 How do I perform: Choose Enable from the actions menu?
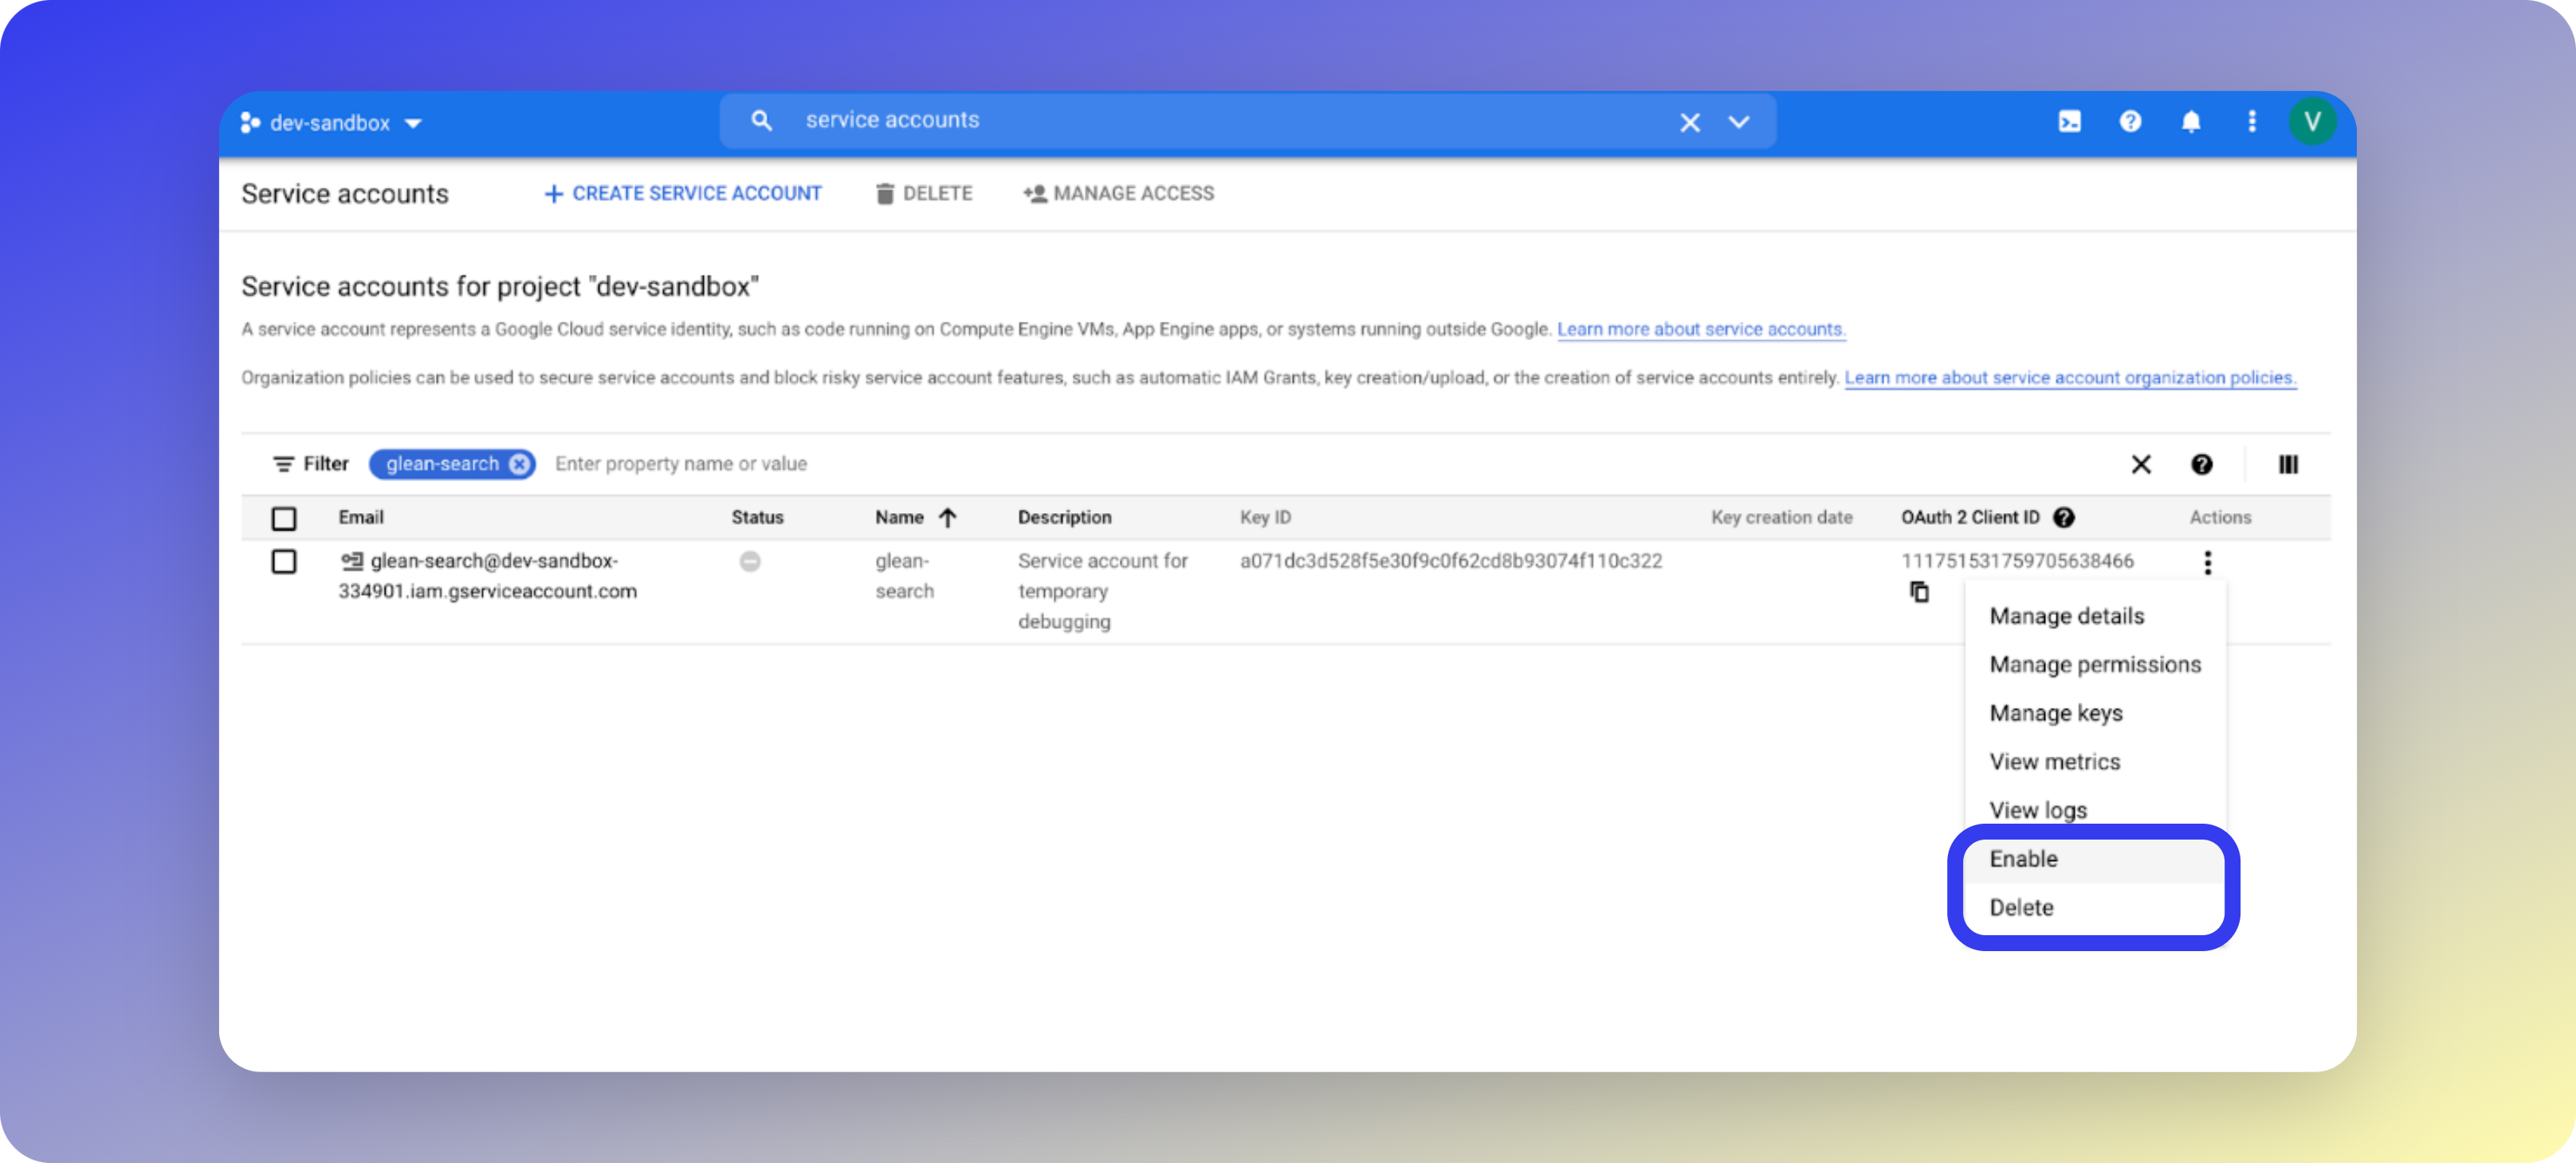click(2024, 860)
